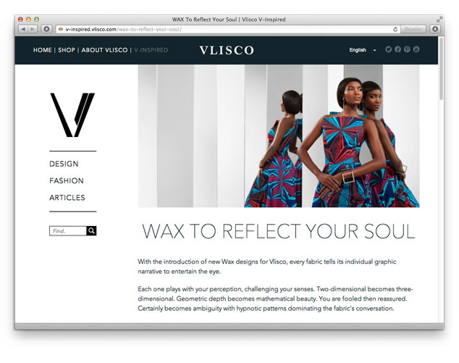The image size is (459, 363).
Task: Open Vlisco's Pinterest page icon
Action: tap(407, 49)
